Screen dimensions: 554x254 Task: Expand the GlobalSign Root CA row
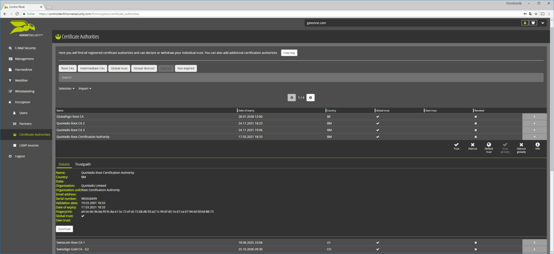(534, 117)
